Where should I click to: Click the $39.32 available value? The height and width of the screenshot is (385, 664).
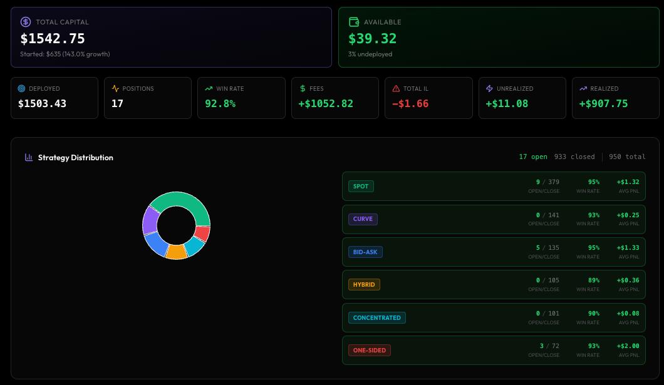coord(372,39)
